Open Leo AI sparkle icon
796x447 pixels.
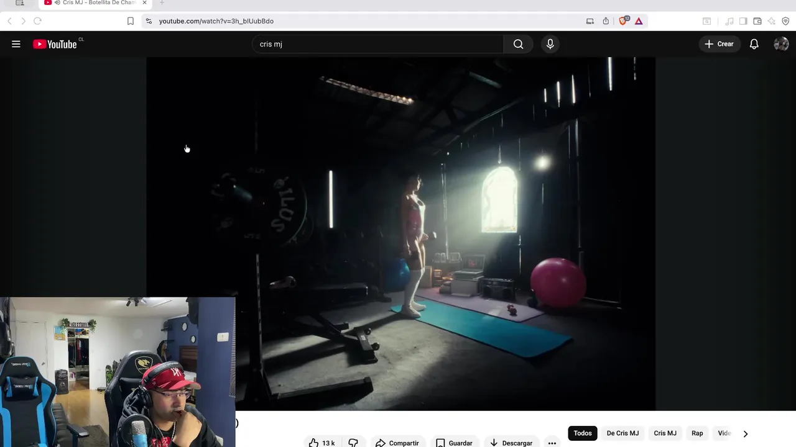(x=771, y=21)
